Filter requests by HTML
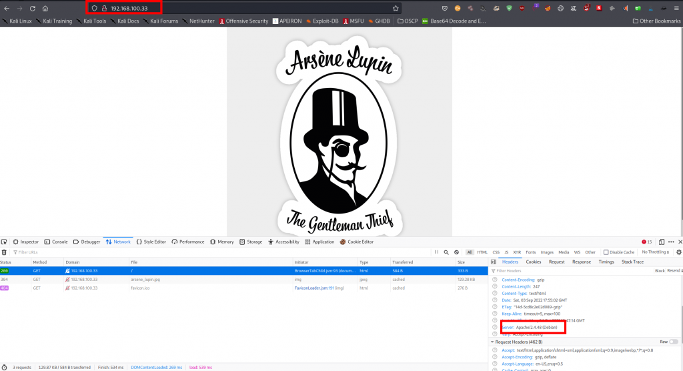 (482, 252)
